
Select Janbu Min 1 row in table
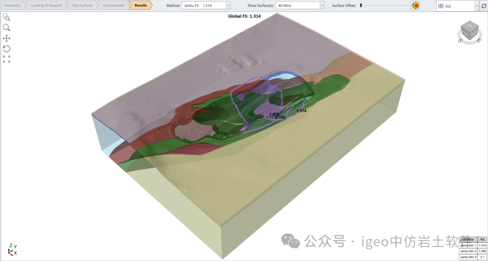point(469,245)
